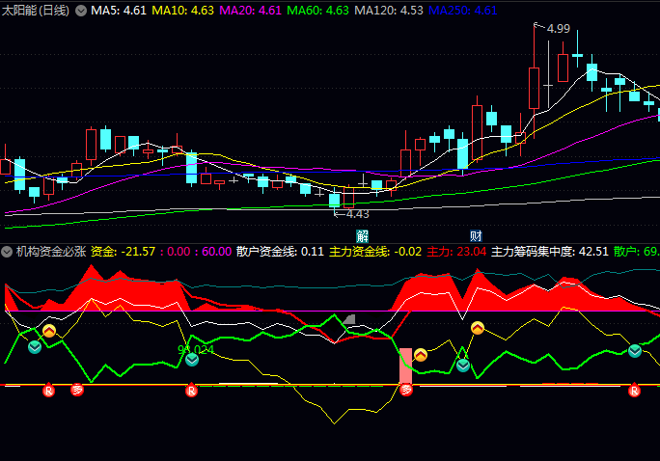Click the tall red candlestick peaking at 4.99
The width and height of the screenshot is (660, 461).
(x=535, y=88)
